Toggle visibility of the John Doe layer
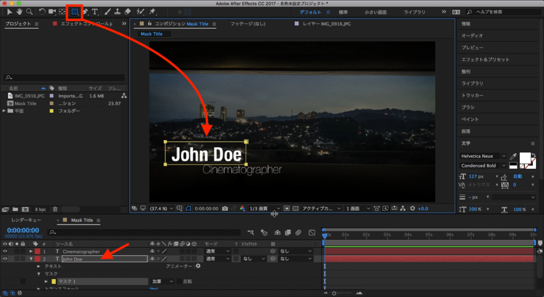Viewport: 544px width, 297px height. 5,259
